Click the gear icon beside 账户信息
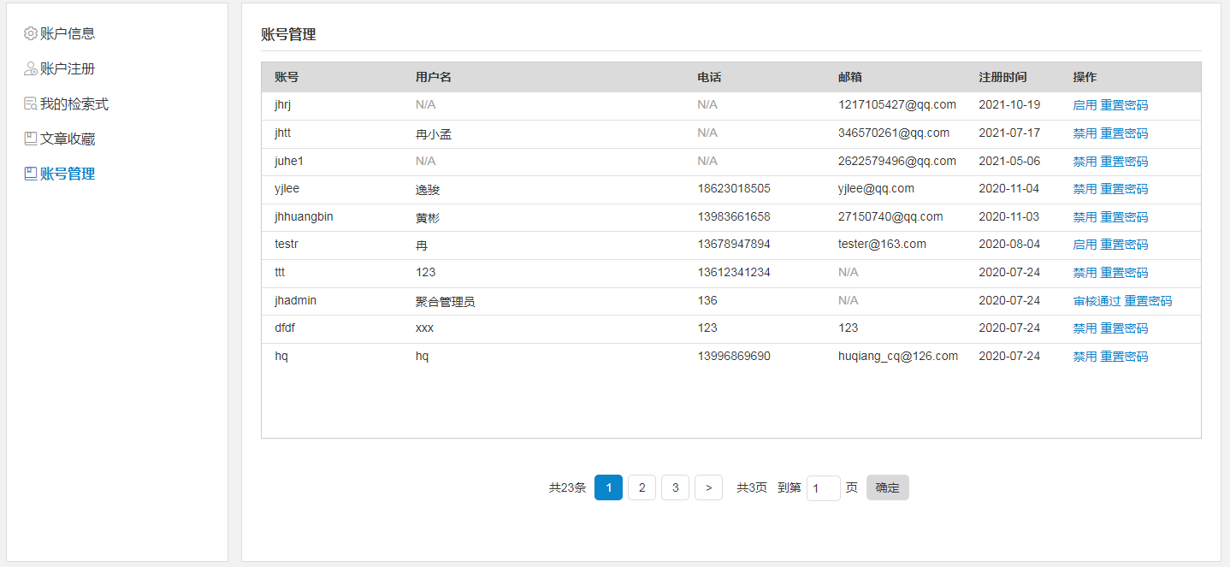 (31, 33)
